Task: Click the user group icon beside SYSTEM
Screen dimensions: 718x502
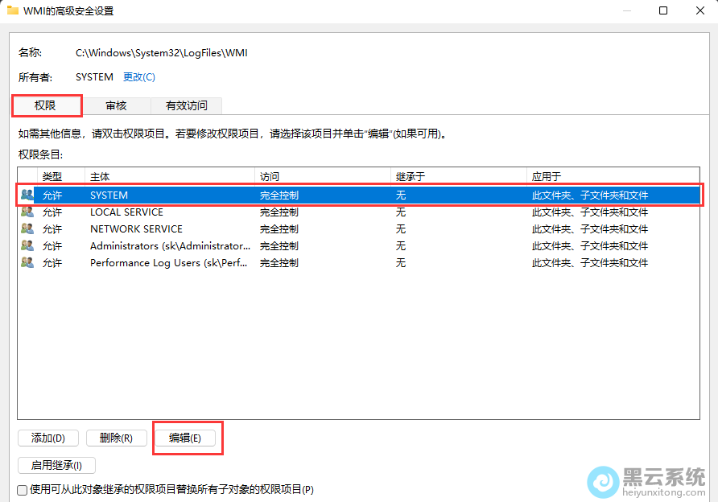Action: [x=27, y=195]
